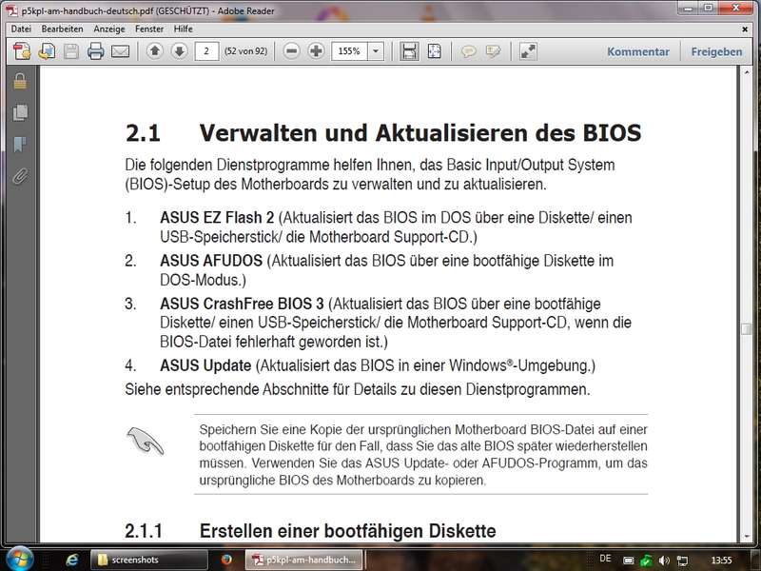Screen dimensions: 761x571
Task: Click the text 'ASUS Update'
Action: [205, 365]
